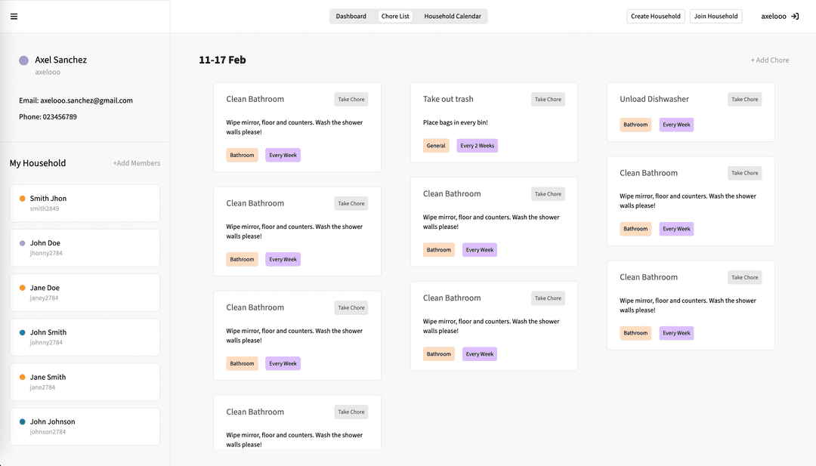816x466 pixels.
Task: Click the General tag on trash chore
Action: 436,146
